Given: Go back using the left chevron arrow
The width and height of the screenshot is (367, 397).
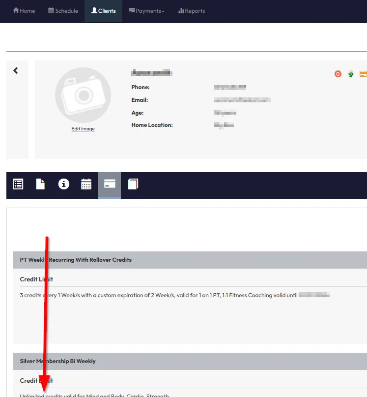Looking at the screenshot, I should click(x=16, y=71).
